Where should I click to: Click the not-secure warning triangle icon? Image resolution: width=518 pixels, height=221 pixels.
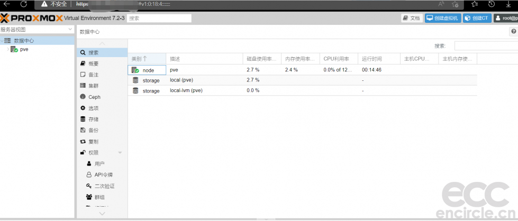tap(44, 4)
